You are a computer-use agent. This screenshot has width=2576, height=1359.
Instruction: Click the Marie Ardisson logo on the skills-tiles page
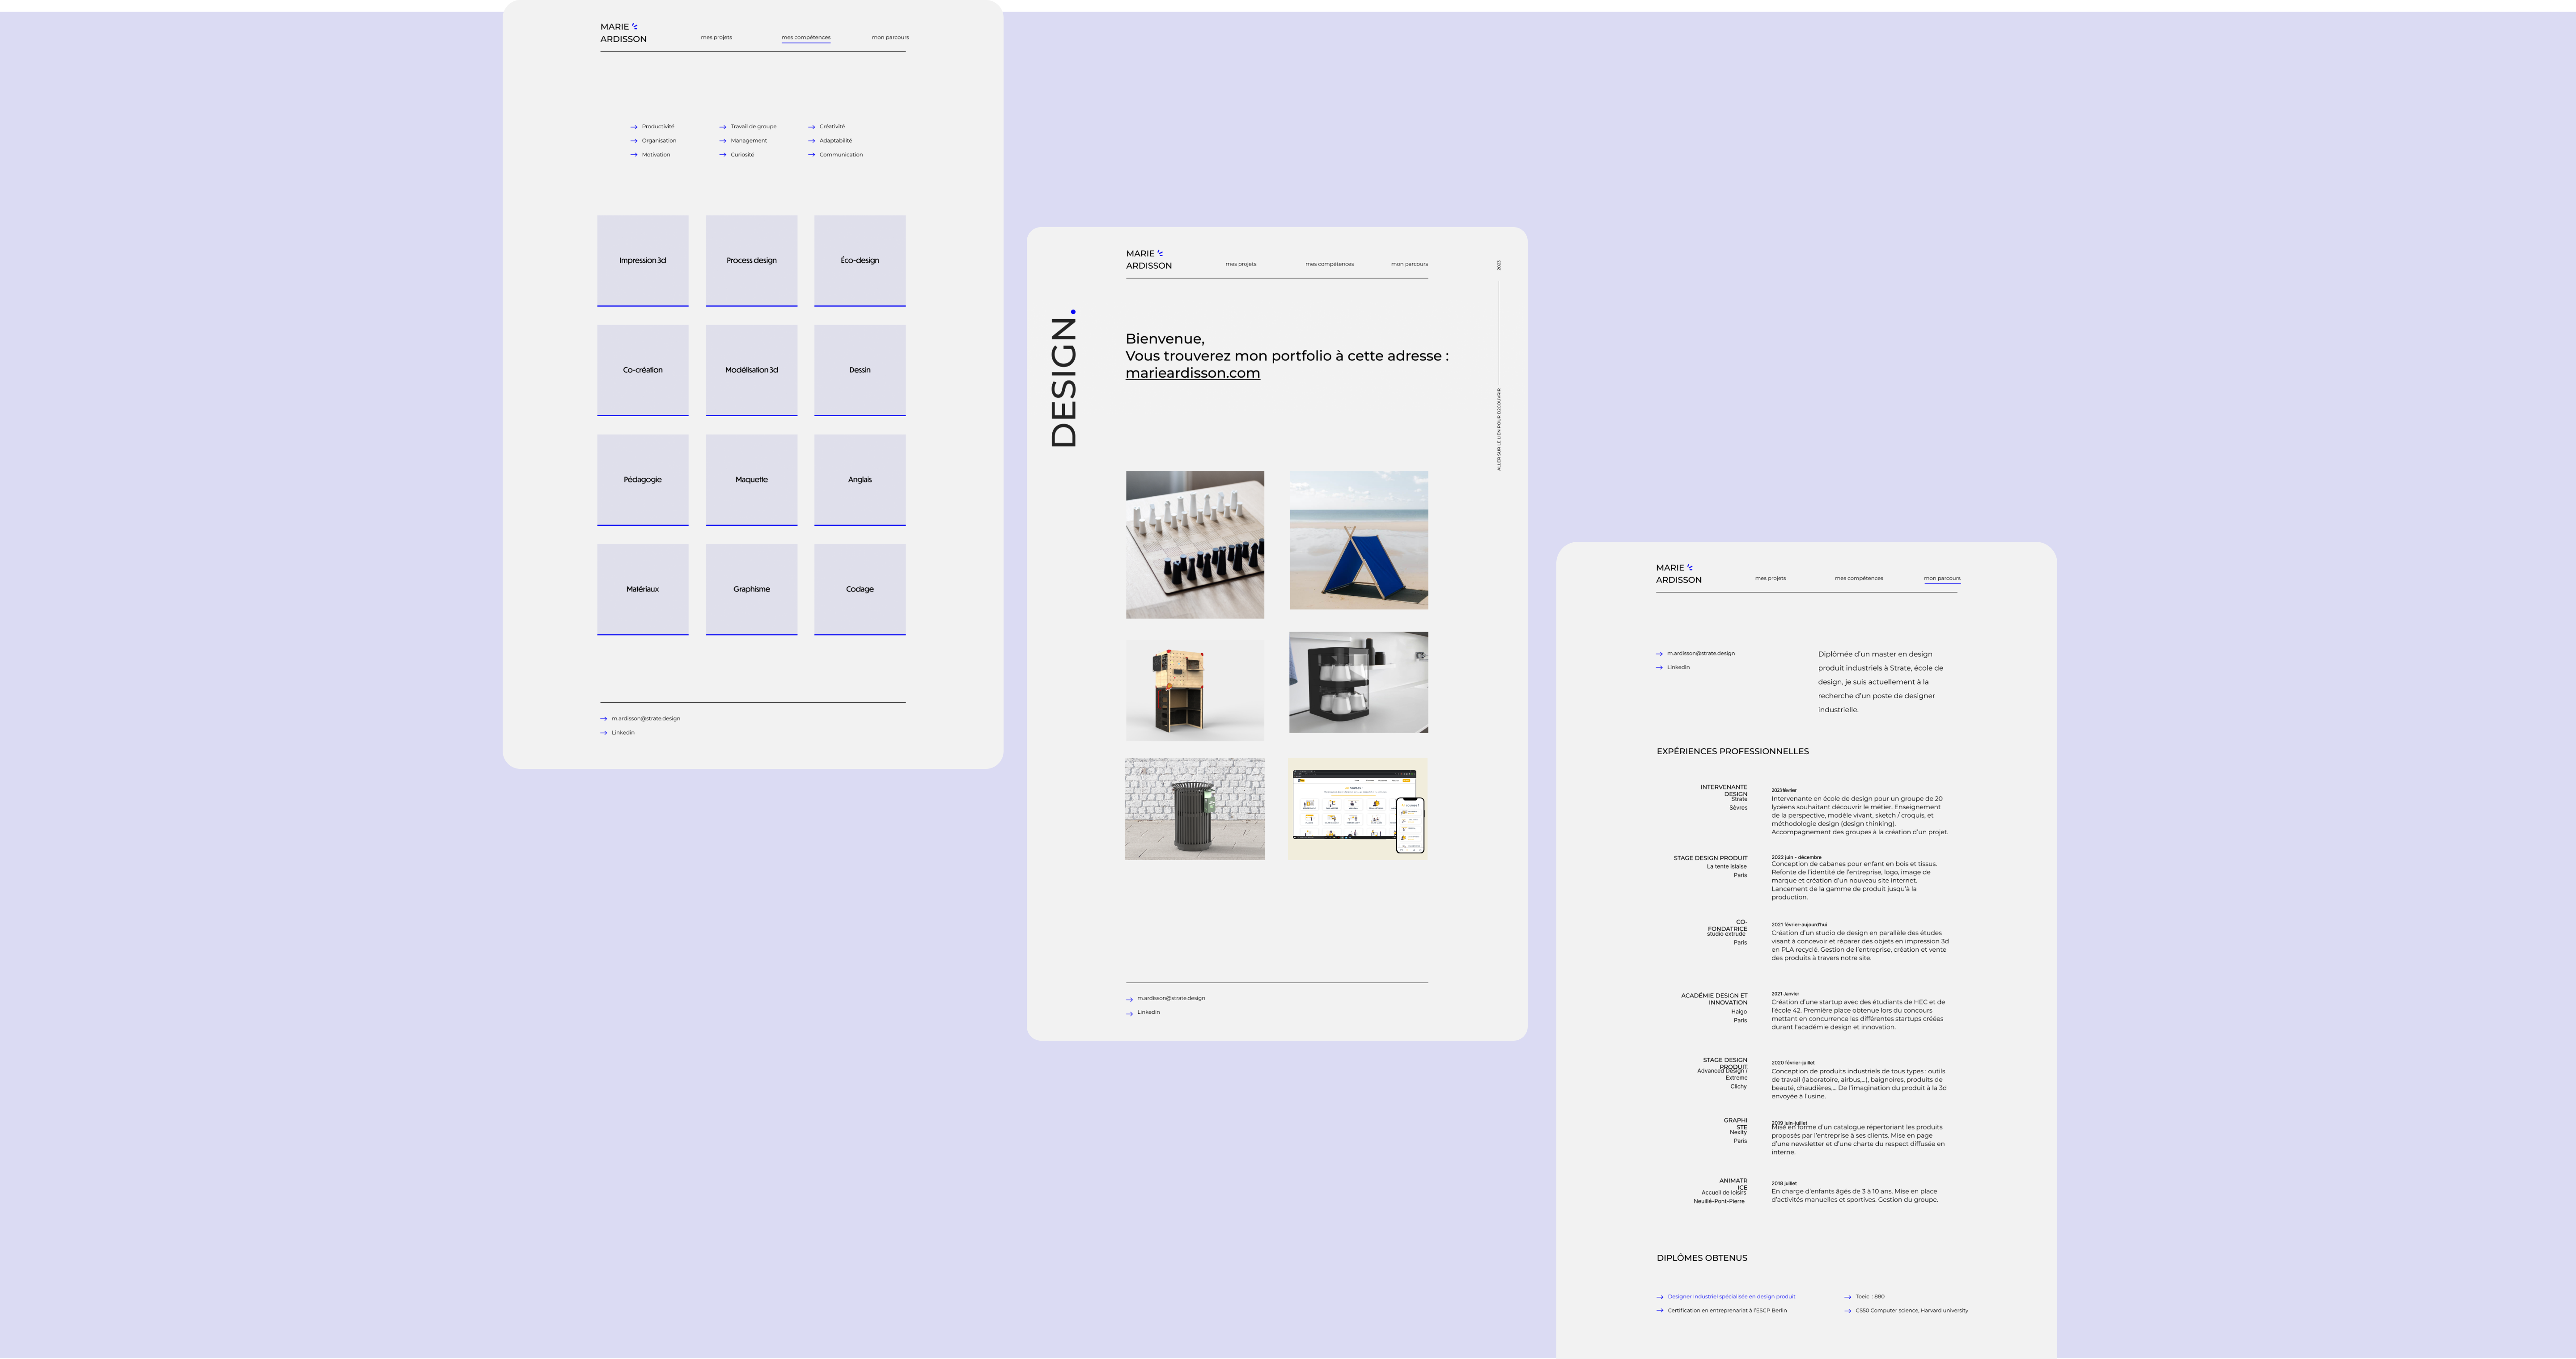(x=623, y=33)
